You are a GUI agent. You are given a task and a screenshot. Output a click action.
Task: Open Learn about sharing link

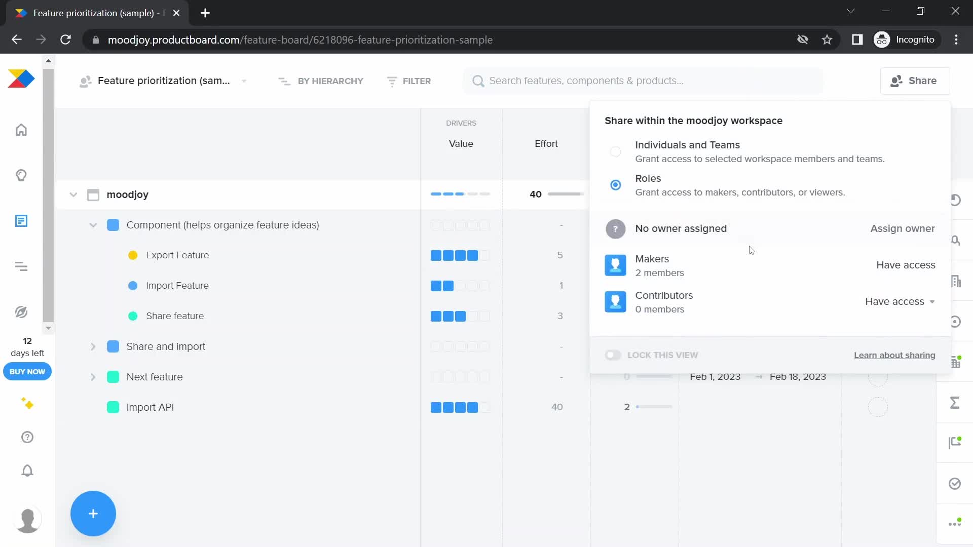click(x=894, y=355)
